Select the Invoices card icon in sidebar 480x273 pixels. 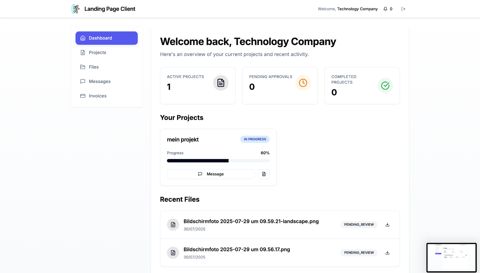[83, 96]
